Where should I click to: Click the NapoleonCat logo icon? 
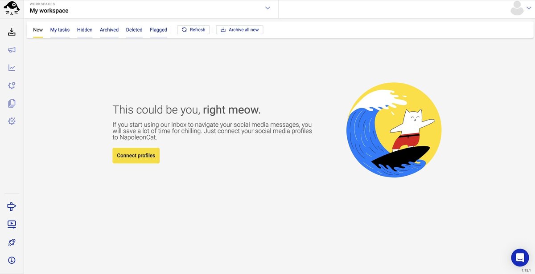coord(12,8)
